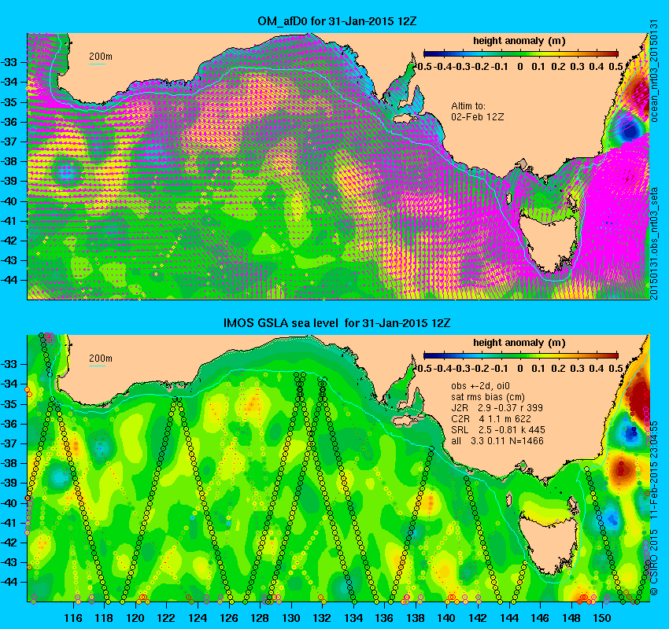Click the "200m" contour legend in OM_afD0 panel
Image resolution: width=669 pixels, height=629 pixels.
tap(100, 57)
